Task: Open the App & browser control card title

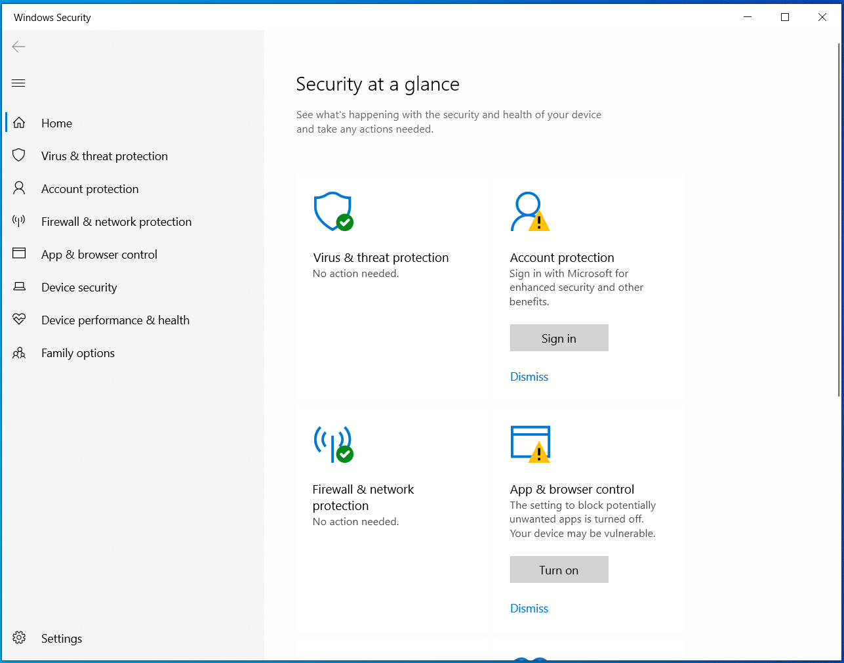Action: point(572,489)
